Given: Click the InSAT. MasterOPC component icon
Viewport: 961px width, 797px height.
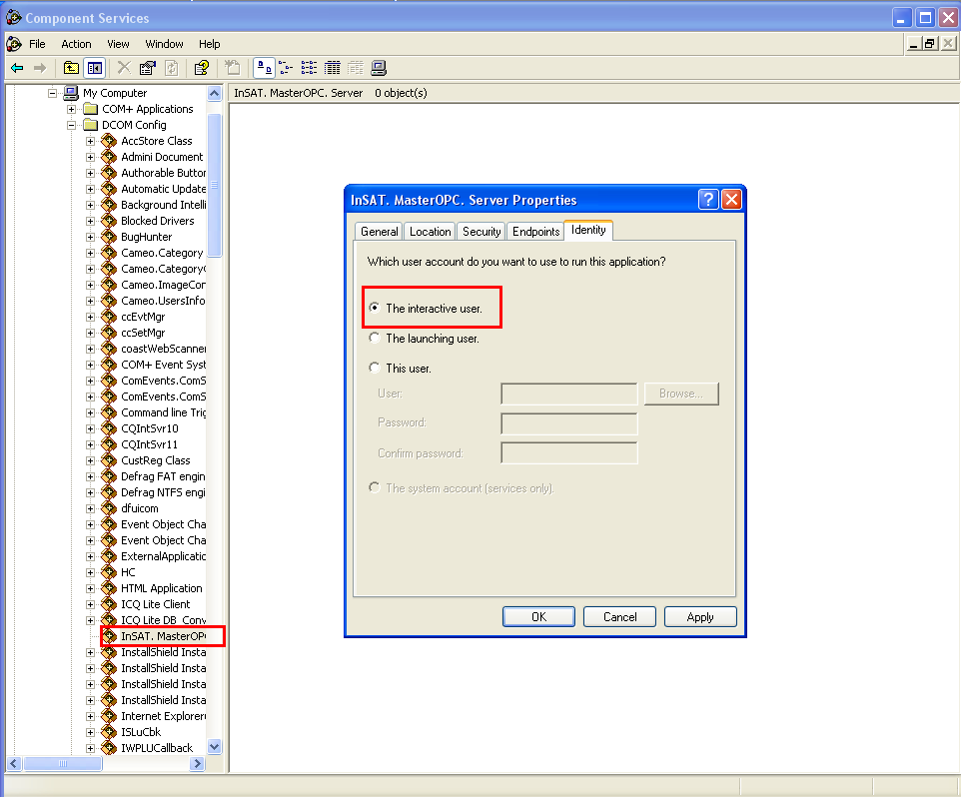Looking at the screenshot, I should [x=109, y=636].
